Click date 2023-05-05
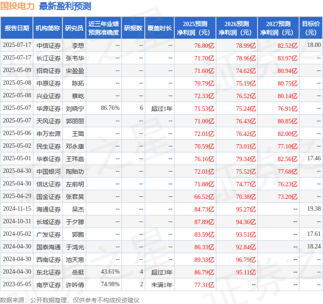The height and width of the screenshot is (304, 323). click(x=17, y=284)
